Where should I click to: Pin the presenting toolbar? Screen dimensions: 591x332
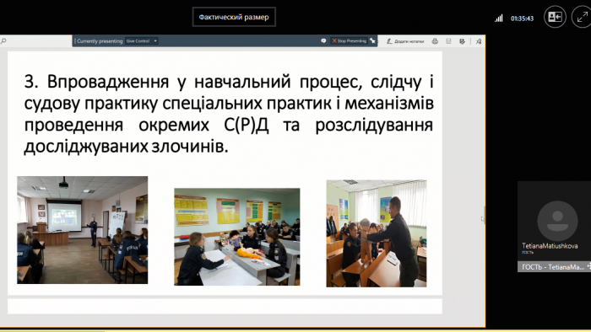373,40
